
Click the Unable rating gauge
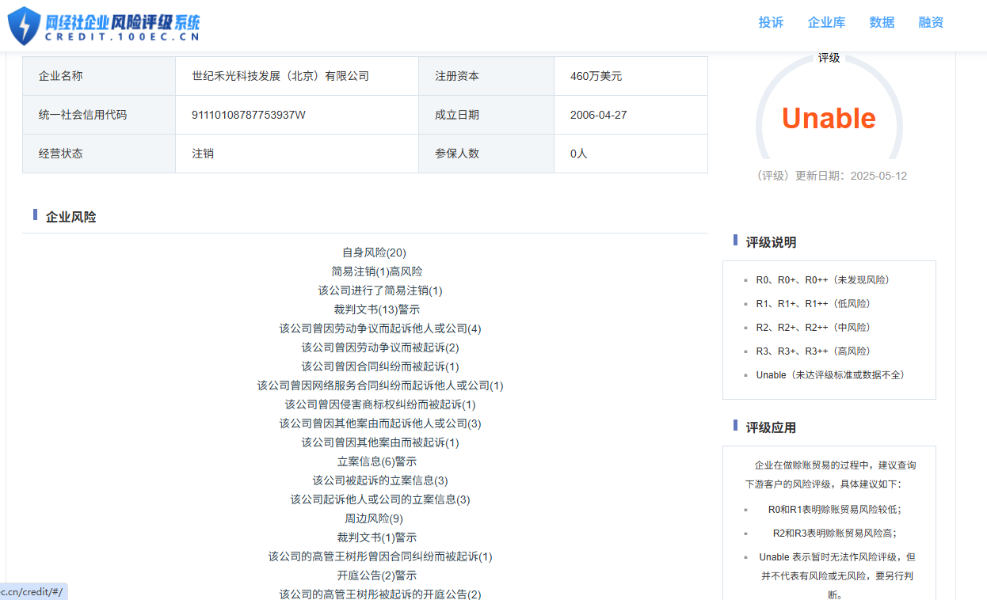[x=829, y=119]
